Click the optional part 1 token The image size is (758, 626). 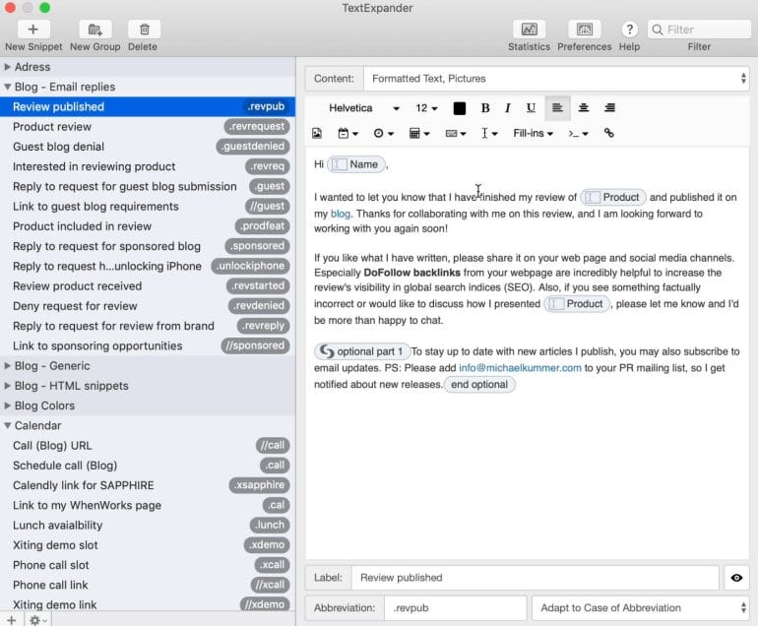(362, 351)
